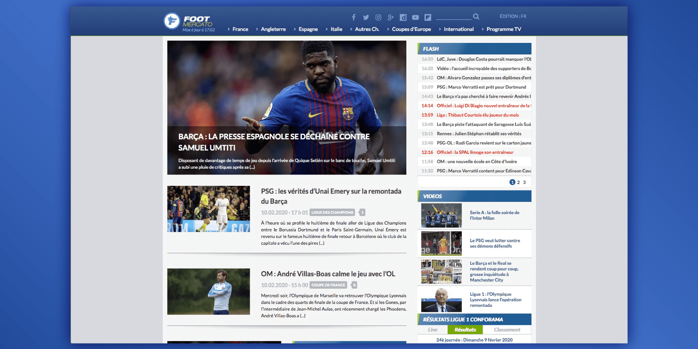Screen dimensions: 698x349
Task: Play the Barça et Real press video thumbnail
Action: click(441, 272)
